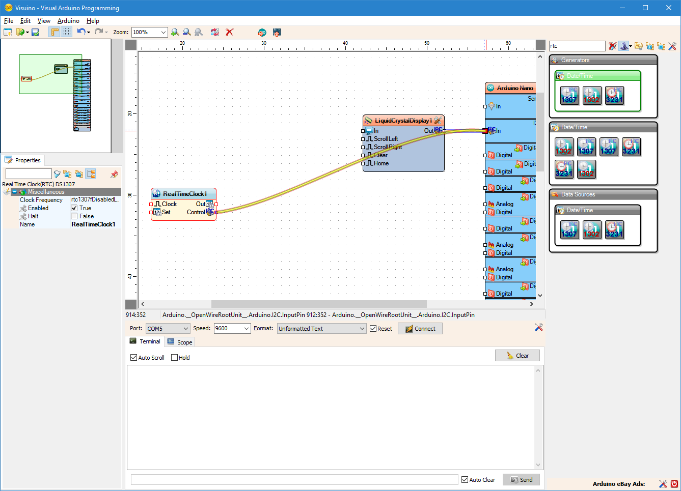Save the project with the disk icon

tap(35, 32)
